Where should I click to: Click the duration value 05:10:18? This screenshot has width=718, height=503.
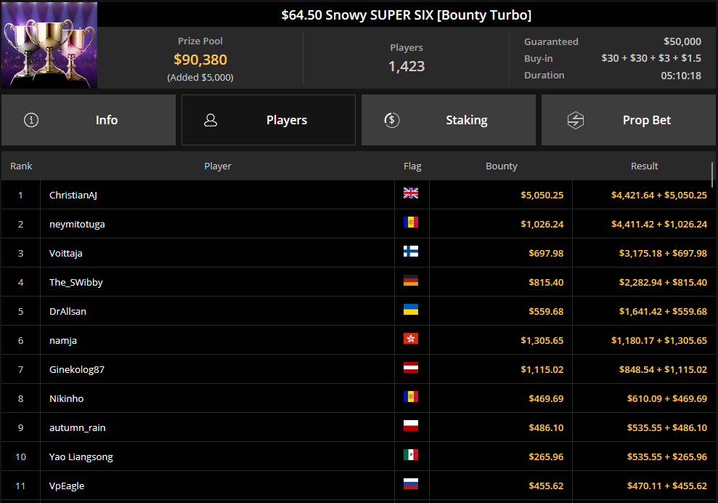[x=681, y=76]
